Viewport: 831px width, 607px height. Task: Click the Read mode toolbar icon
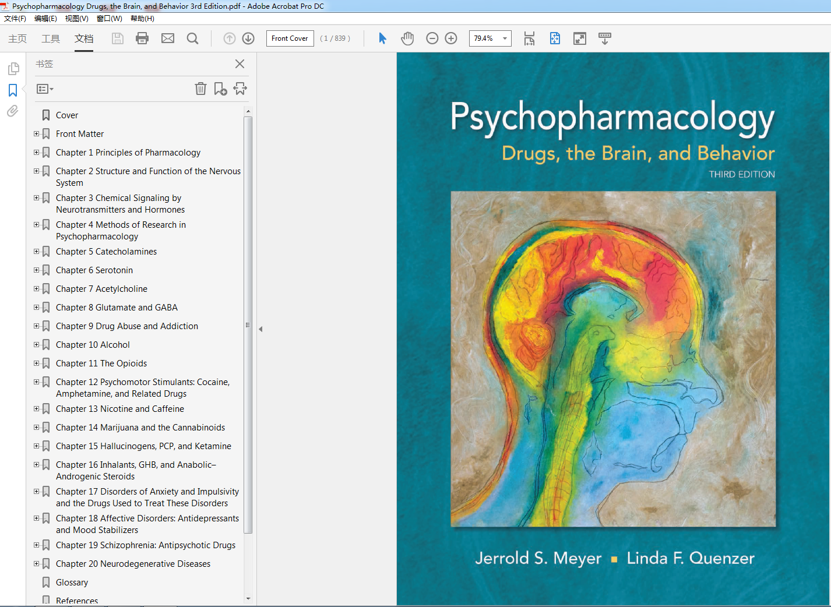(605, 38)
